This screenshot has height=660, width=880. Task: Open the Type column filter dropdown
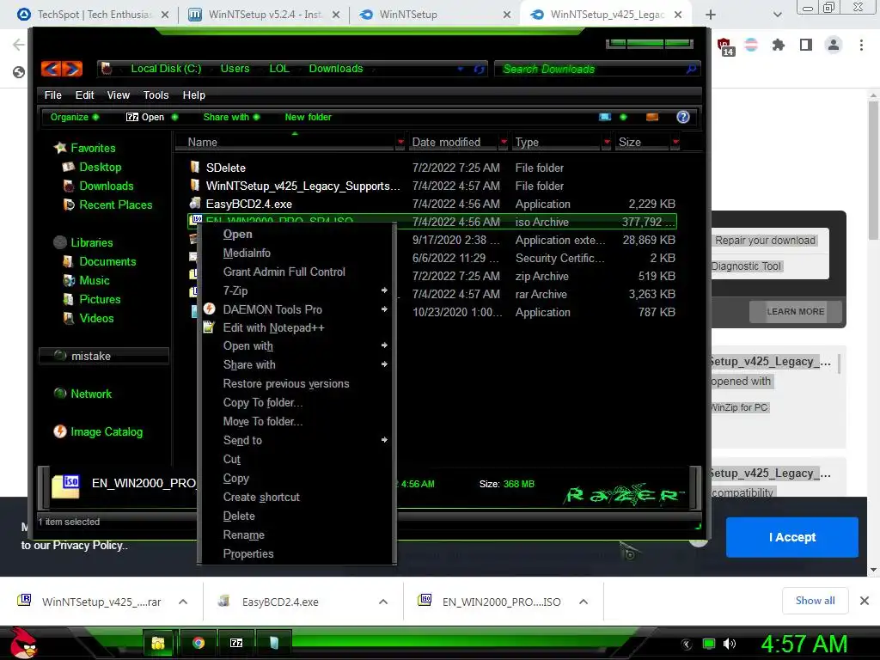[x=606, y=142]
